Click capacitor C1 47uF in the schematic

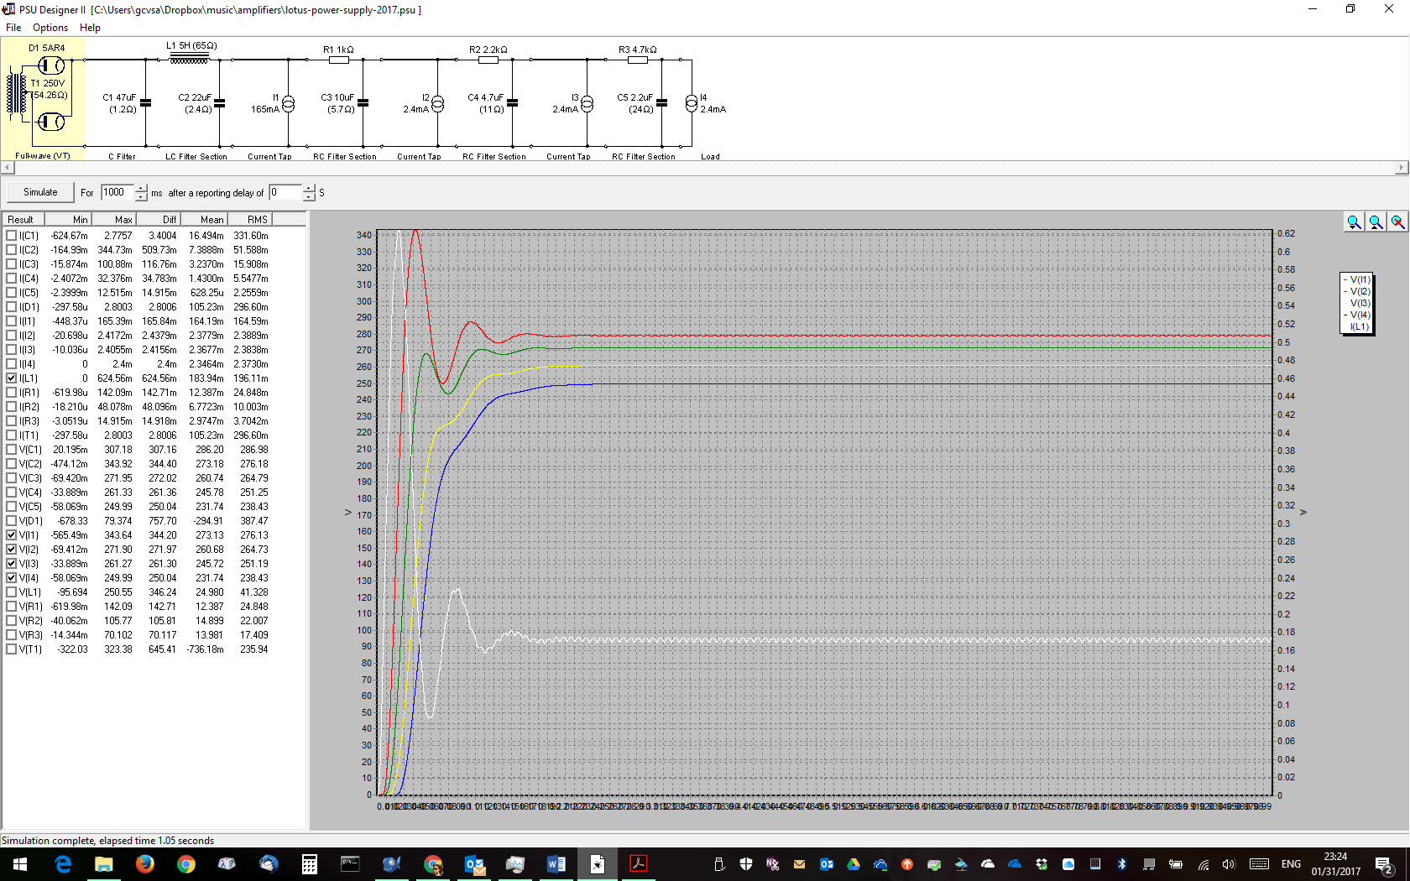click(145, 103)
